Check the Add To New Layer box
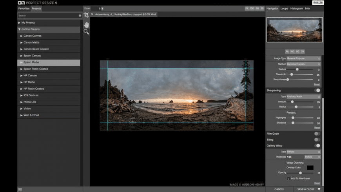This screenshot has height=192, width=341. coord(288,178)
